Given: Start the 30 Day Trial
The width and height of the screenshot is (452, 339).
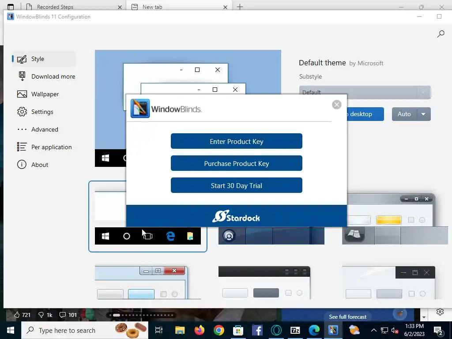Looking at the screenshot, I should pyautogui.click(x=237, y=185).
